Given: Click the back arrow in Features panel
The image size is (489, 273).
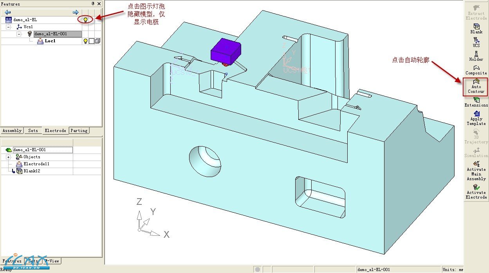Looking at the screenshot, I should click(7, 13).
